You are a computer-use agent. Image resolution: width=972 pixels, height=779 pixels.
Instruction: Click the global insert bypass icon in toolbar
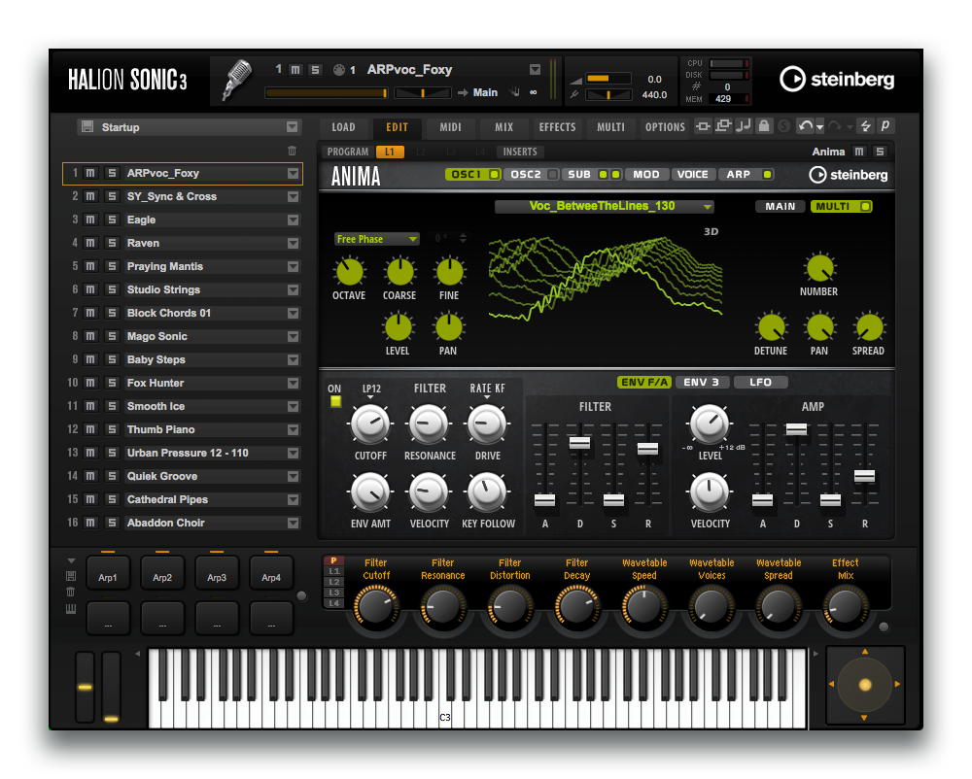pos(703,126)
